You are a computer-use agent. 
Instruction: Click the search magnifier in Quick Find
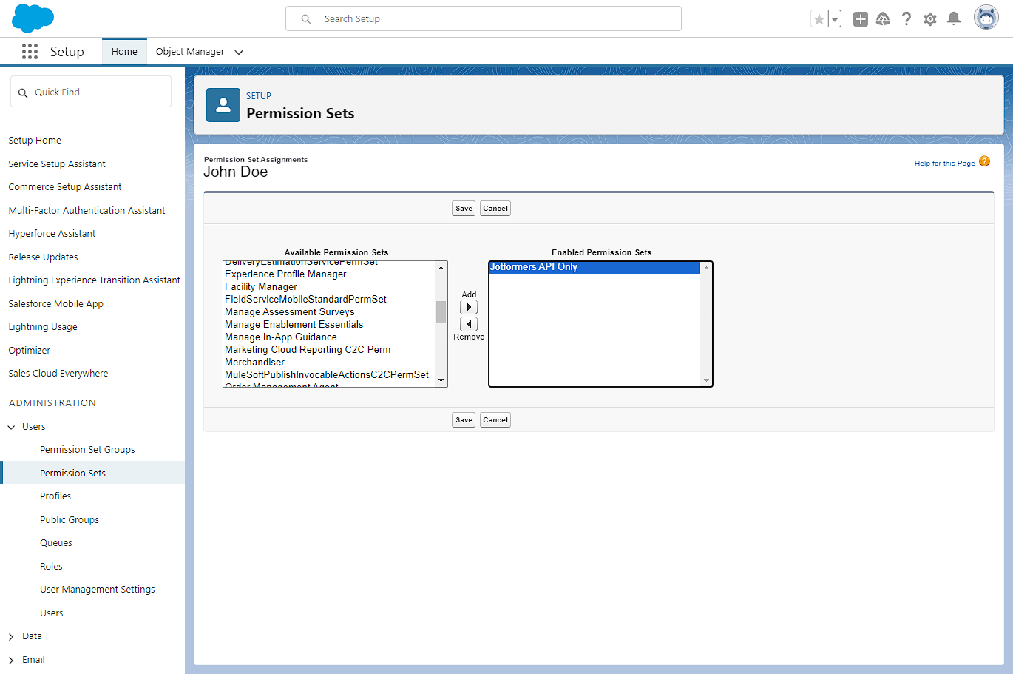pos(23,92)
